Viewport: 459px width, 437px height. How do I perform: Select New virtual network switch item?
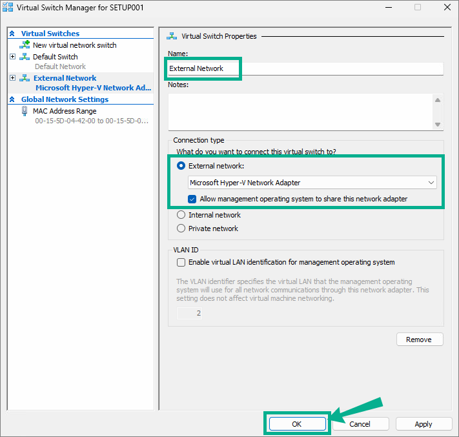(x=75, y=45)
